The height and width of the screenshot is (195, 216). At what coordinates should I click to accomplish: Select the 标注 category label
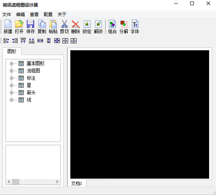tap(31, 78)
